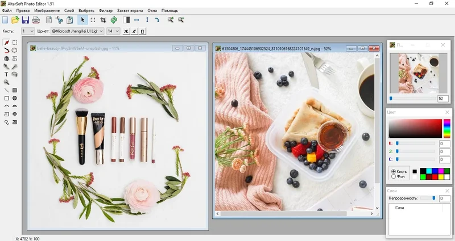Expand the Шрифт font name dropdown
The width and height of the screenshot is (455, 241).
click(102, 31)
